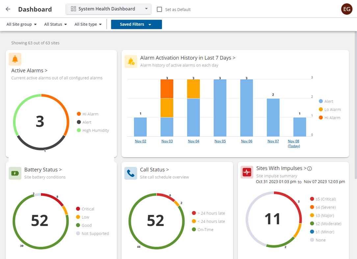The height and width of the screenshot is (259, 357).
Task: Expand the All Site group filter
Action: pos(21,24)
